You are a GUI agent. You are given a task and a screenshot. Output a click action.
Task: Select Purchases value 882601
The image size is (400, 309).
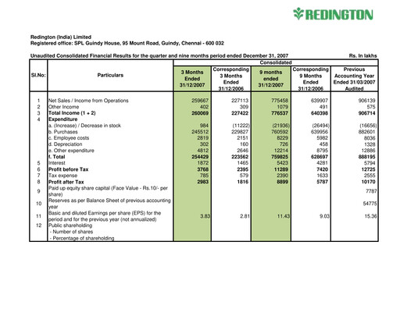[366, 132]
